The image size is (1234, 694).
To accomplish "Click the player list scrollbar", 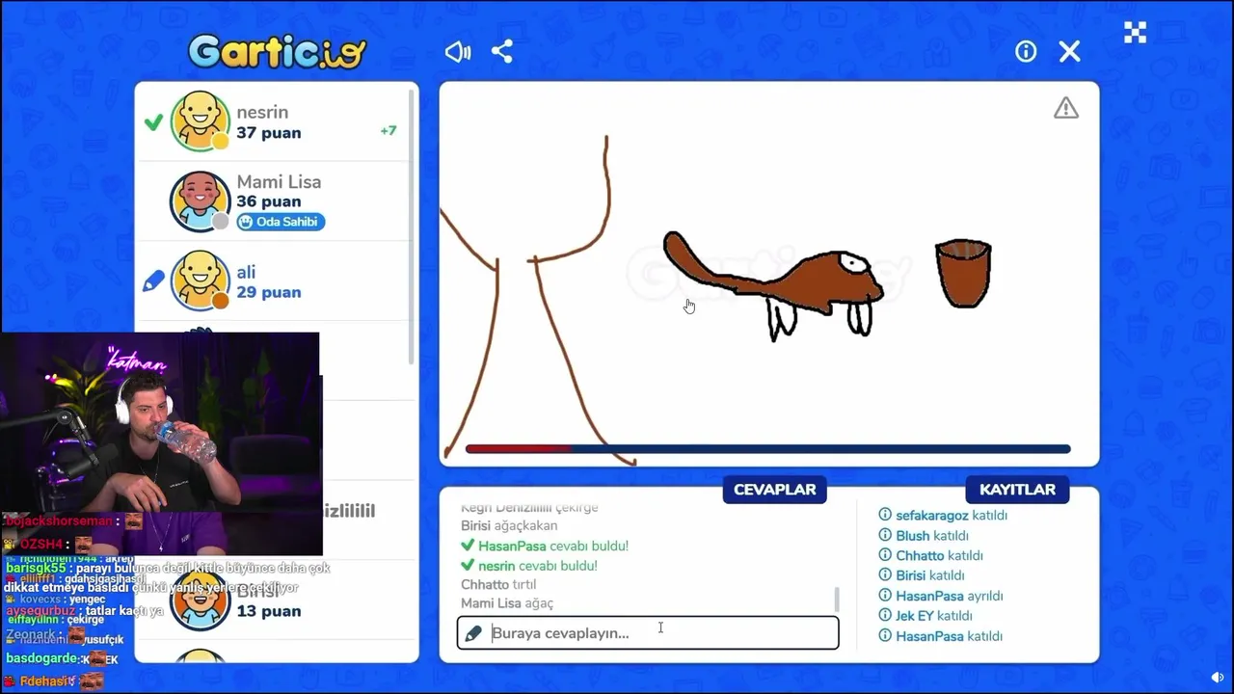I will pos(413,227).
